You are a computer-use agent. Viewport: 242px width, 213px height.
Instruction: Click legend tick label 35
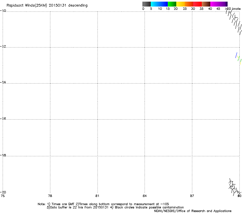pos(201,9)
